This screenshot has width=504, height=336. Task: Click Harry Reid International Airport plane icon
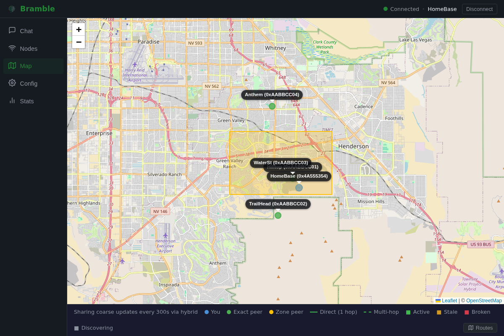(135, 64)
